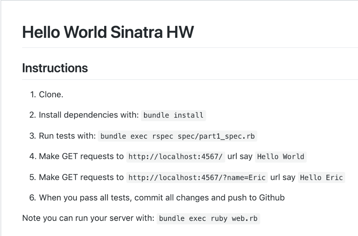Click the 'bundle exec rspec spec/part1_spec.rb' code
This screenshot has height=236, width=358.
click(177, 136)
